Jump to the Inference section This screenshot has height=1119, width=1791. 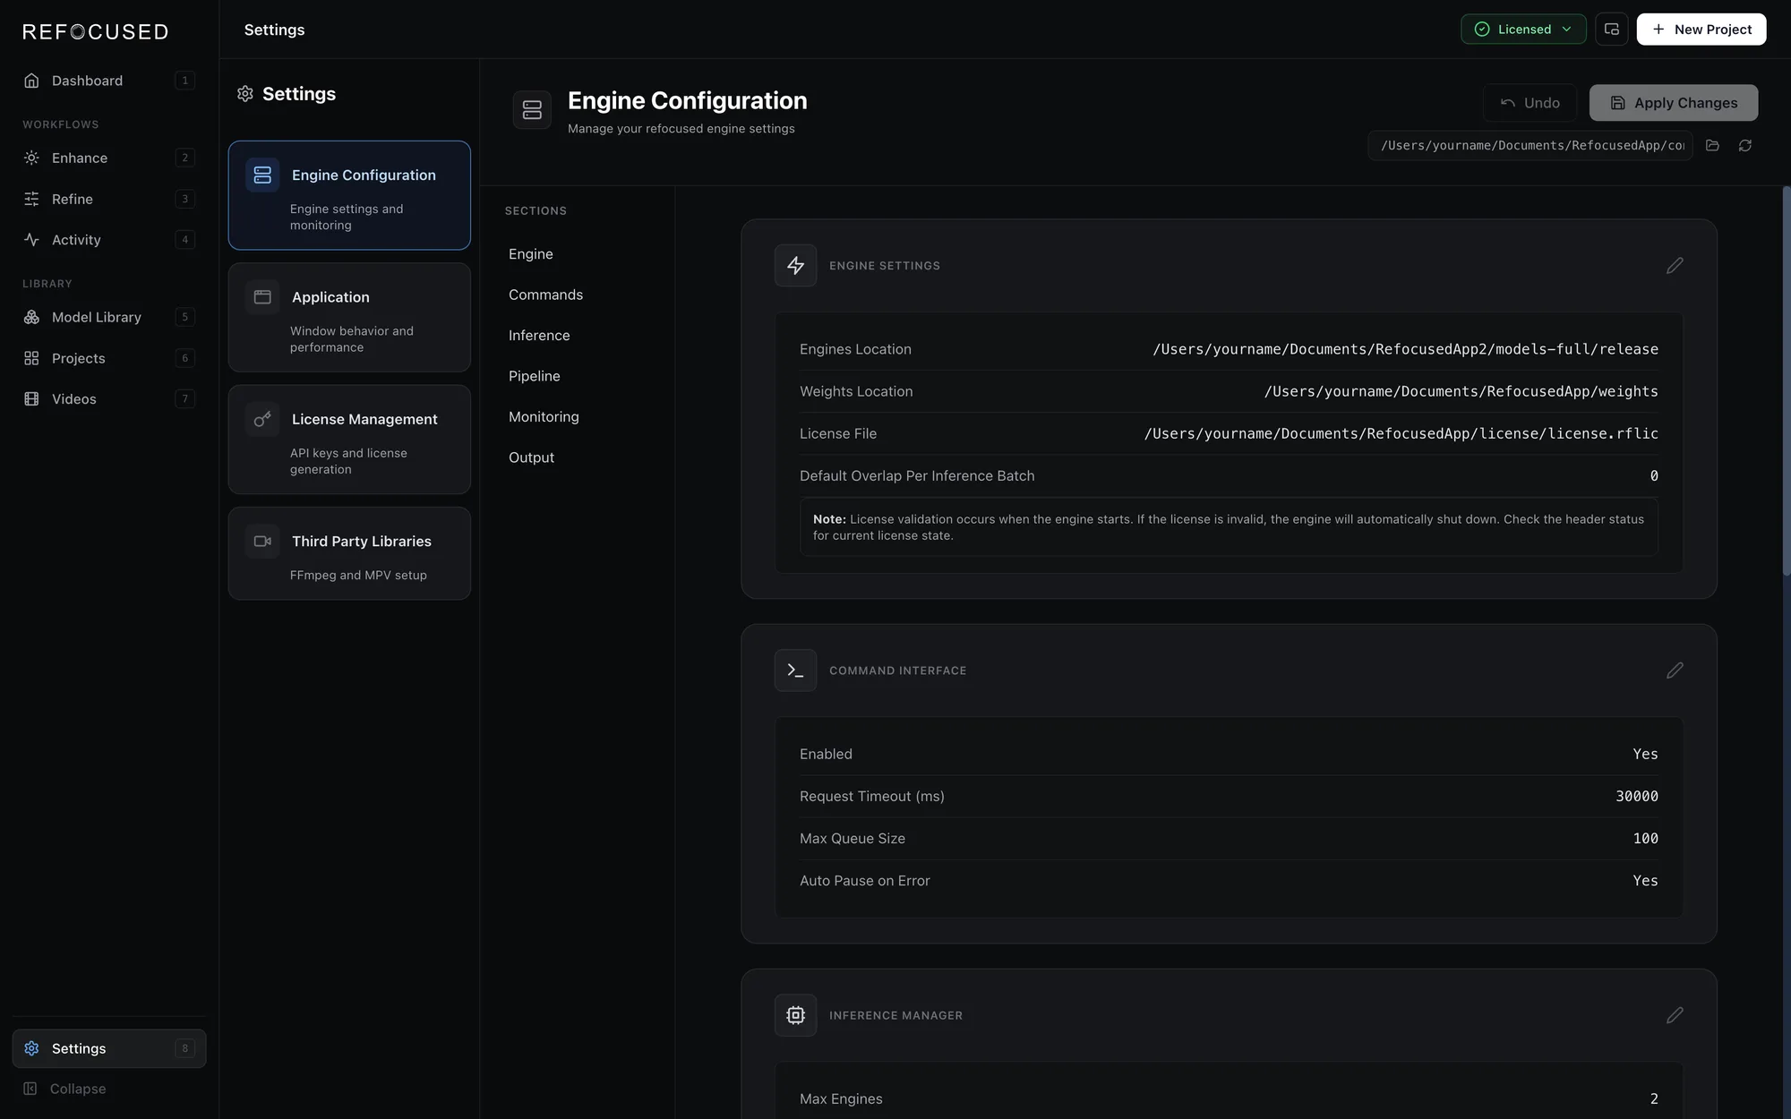(x=539, y=336)
